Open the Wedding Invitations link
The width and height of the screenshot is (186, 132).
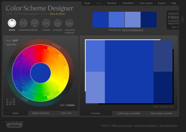tap(146, 126)
